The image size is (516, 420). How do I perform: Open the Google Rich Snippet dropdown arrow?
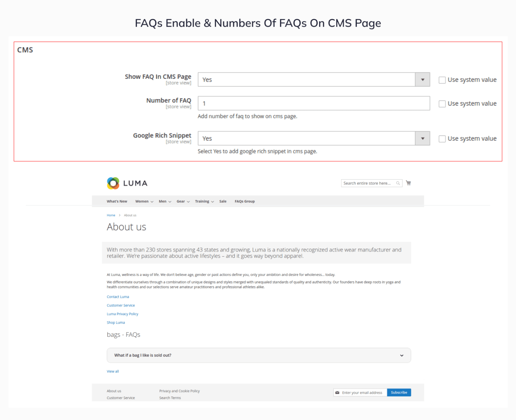click(x=423, y=139)
